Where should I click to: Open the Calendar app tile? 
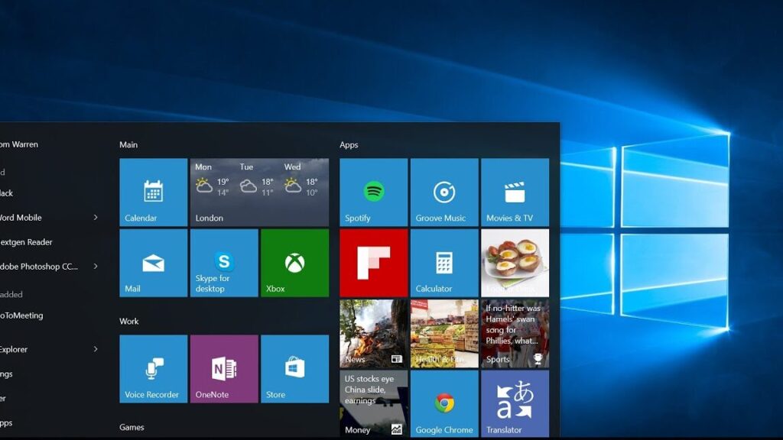(152, 191)
